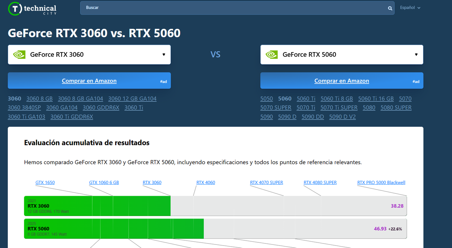Click the 38.28 score value
This screenshot has width=452, height=248.
coord(397,206)
